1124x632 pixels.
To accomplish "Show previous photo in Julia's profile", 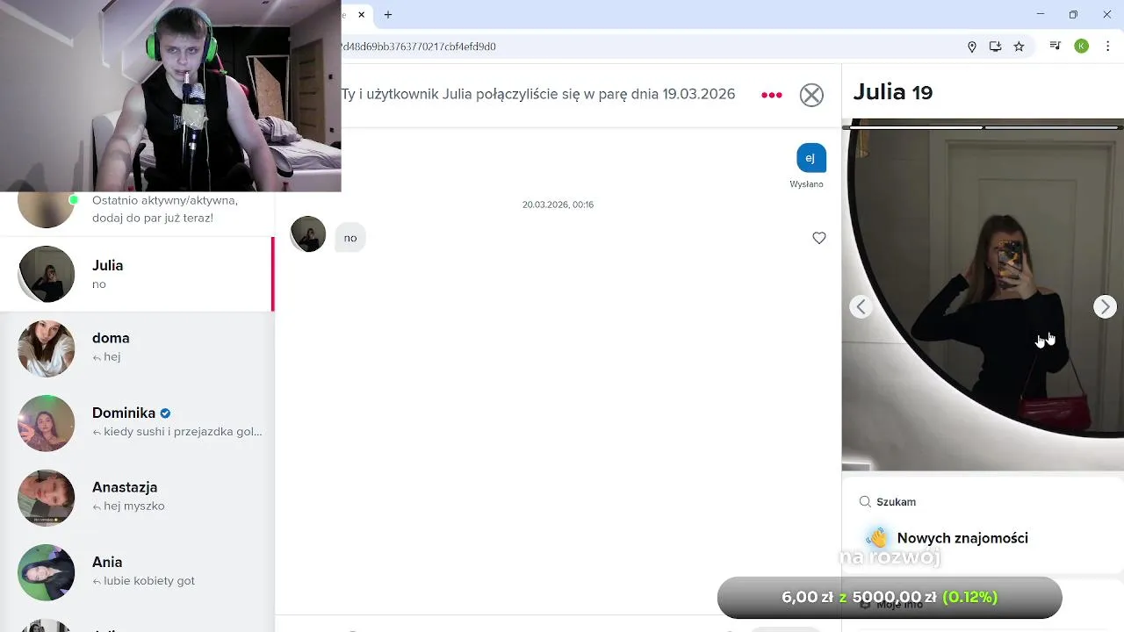I will point(861,306).
